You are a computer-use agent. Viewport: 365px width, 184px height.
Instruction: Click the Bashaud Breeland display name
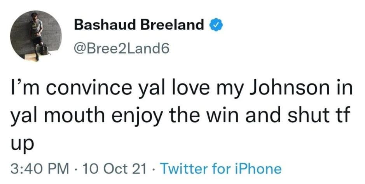tap(139, 26)
